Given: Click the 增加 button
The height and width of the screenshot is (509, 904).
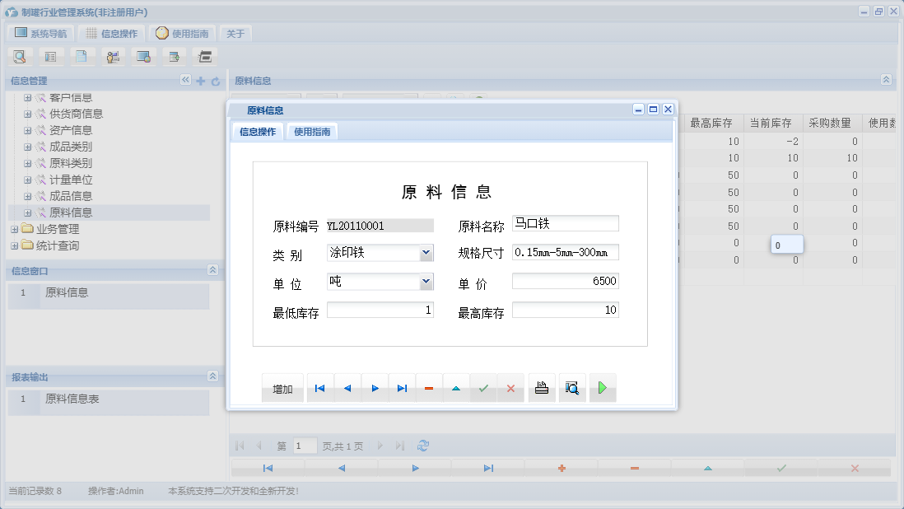Looking at the screenshot, I should tap(282, 389).
